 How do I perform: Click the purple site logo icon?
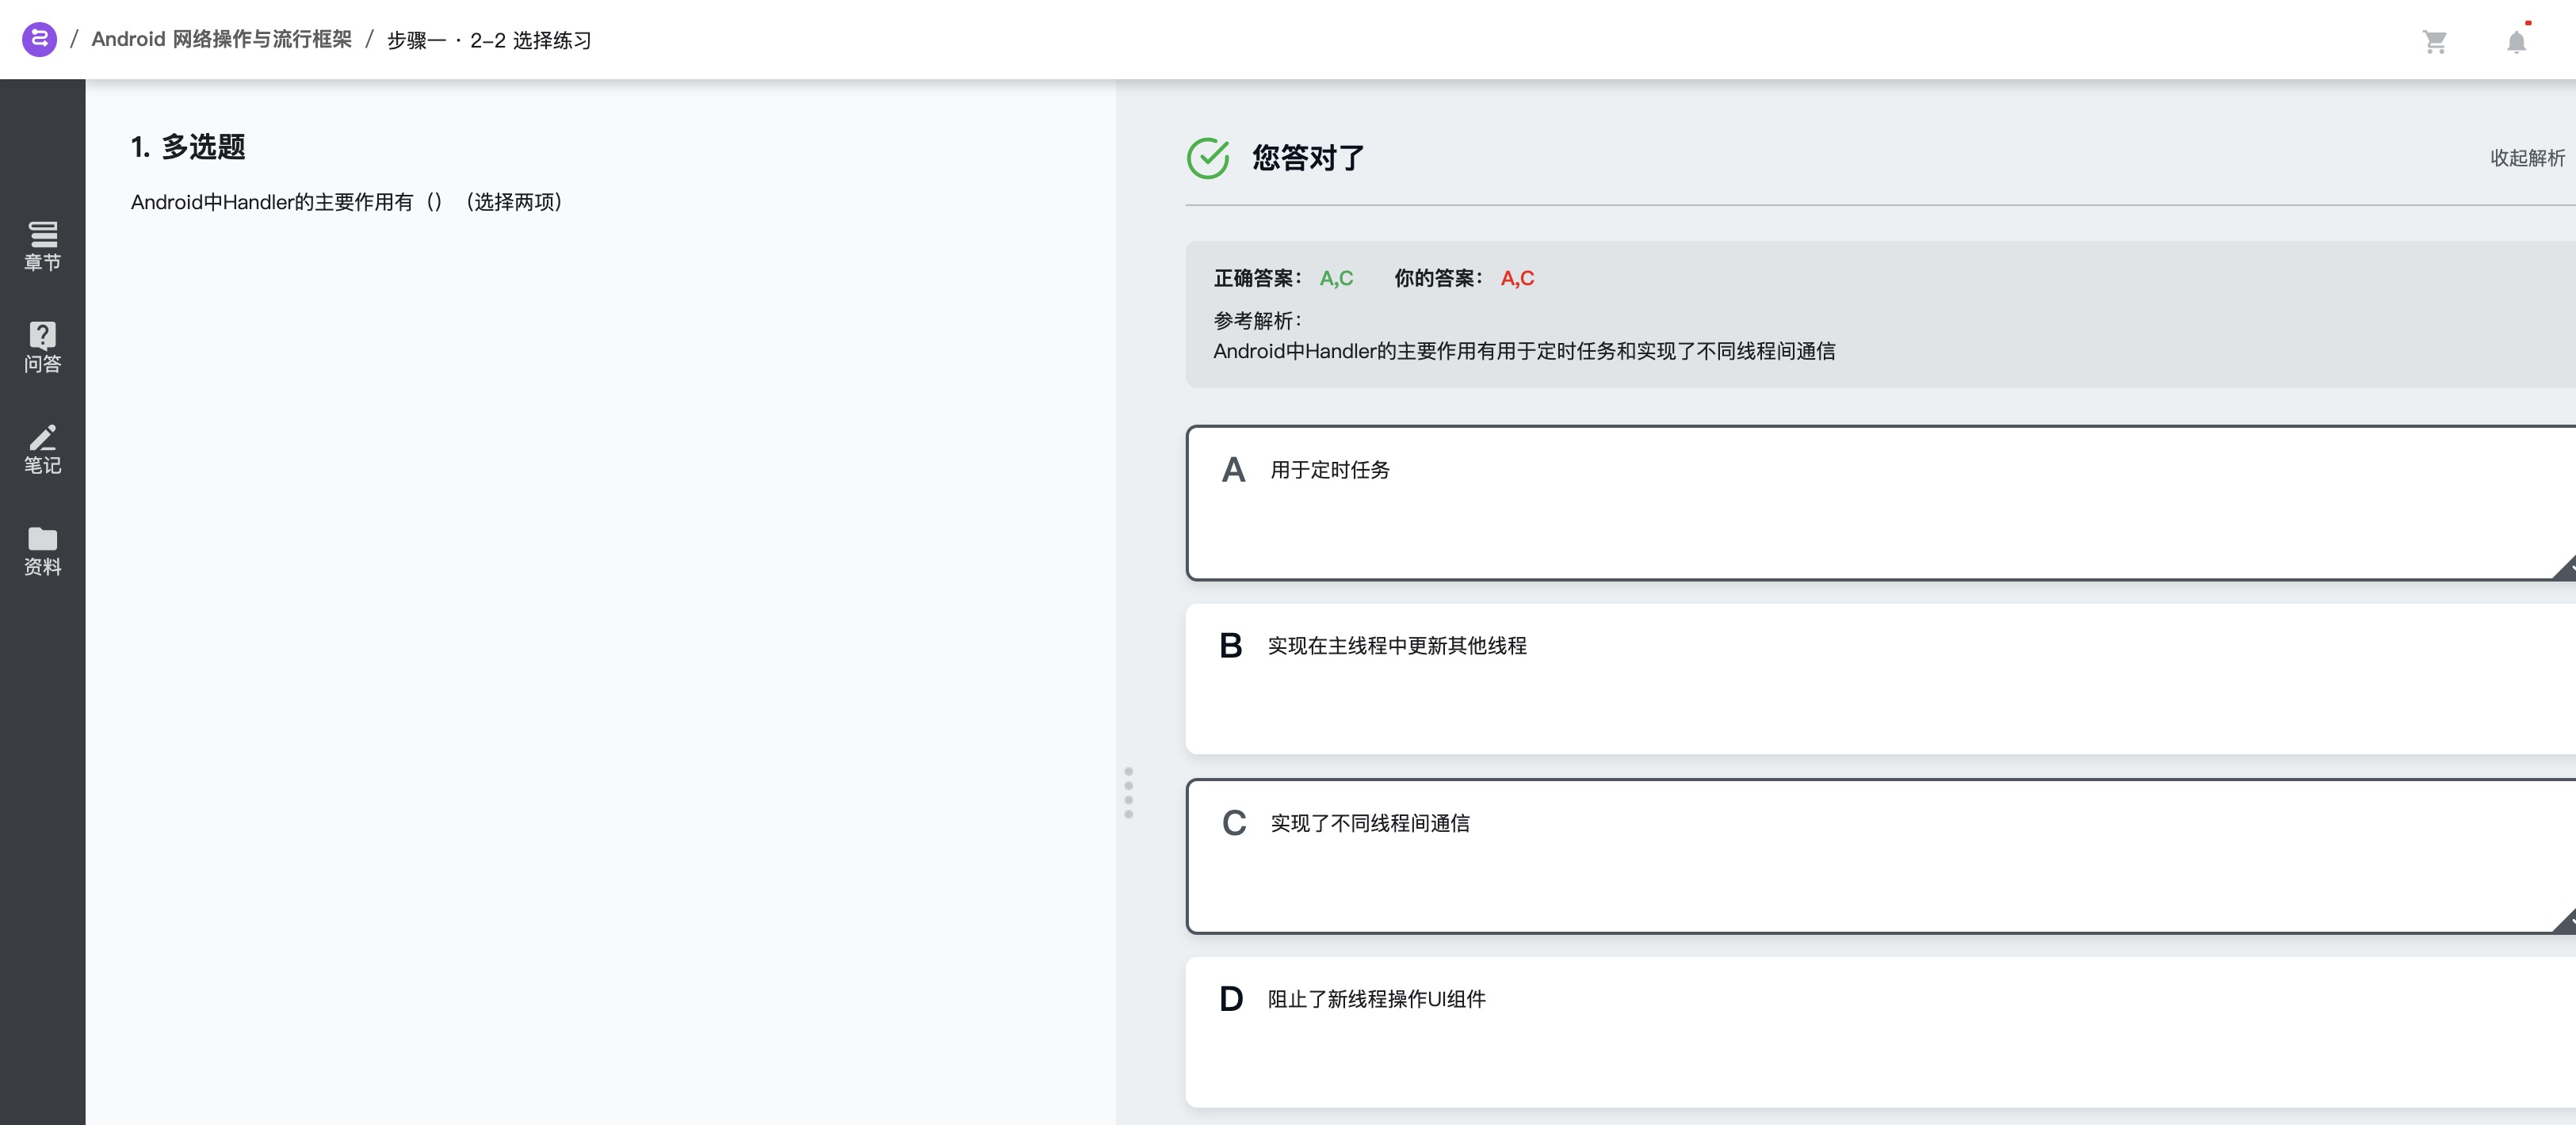pos(39,40)
